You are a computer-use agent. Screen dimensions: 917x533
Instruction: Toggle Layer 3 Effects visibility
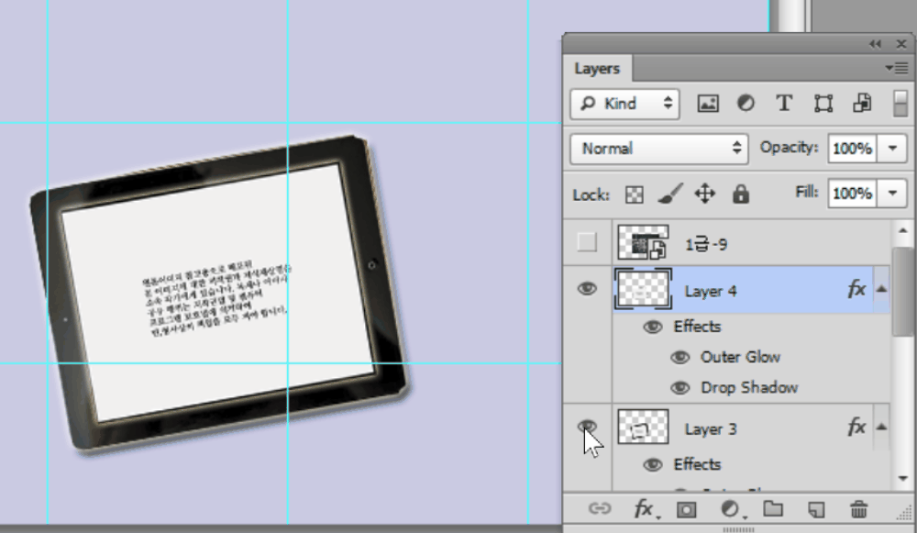pyautogui.click(x=653, y=464)
